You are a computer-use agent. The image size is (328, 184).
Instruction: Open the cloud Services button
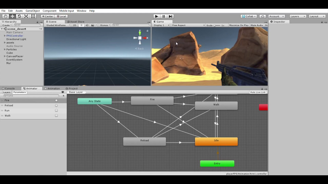click(263, 16)
